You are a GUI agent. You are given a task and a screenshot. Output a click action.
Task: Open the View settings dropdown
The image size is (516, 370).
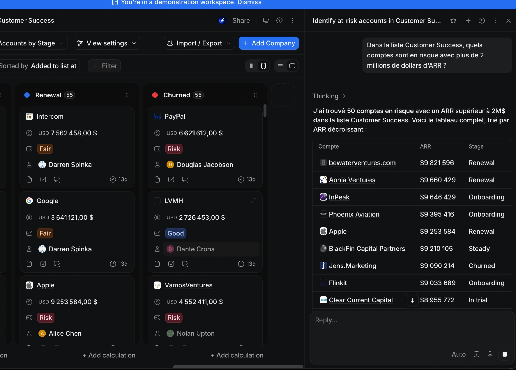tap(107, 43)
